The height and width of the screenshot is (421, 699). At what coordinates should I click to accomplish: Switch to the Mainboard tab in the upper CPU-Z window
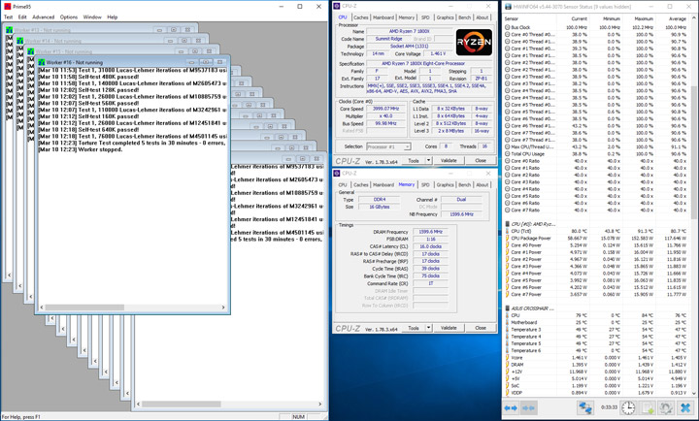pyautogui.click(x=383, y=17)
